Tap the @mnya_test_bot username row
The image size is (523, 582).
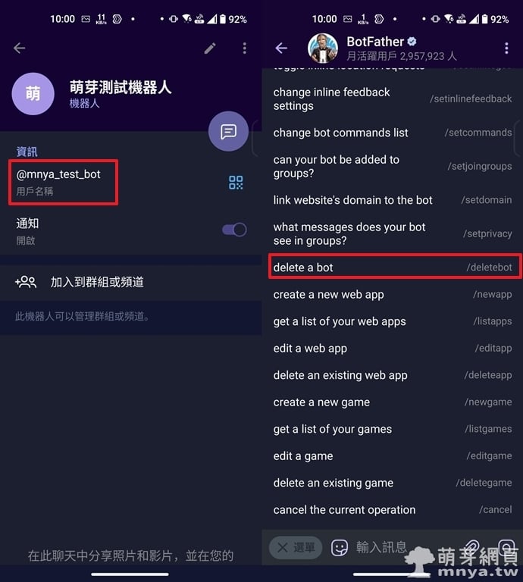pyautogui.click(x=63, y=182)
